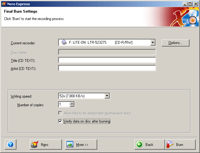Uncheck Verify data on disc after burning
200x153 pixels.
[x=60, y=121]
